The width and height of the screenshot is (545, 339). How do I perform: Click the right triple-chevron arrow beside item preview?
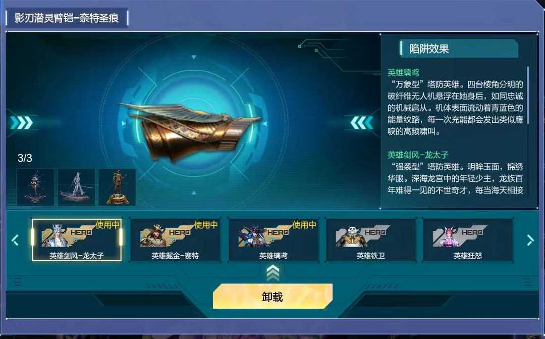click(361, 122)
